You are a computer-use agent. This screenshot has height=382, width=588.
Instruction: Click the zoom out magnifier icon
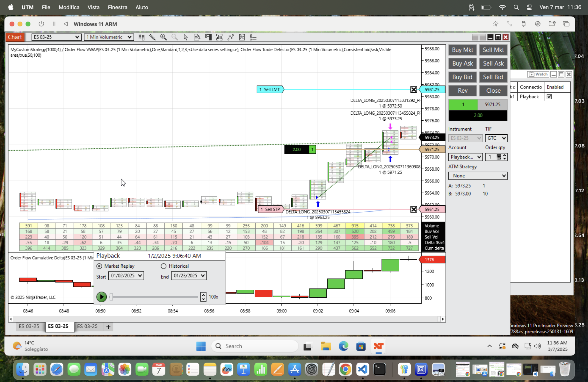click(175, 37)
